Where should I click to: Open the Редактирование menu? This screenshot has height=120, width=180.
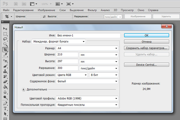click(23, 10)
